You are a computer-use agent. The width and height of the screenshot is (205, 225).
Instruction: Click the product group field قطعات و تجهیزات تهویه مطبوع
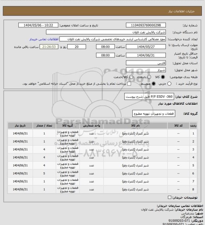pos(153,114)
